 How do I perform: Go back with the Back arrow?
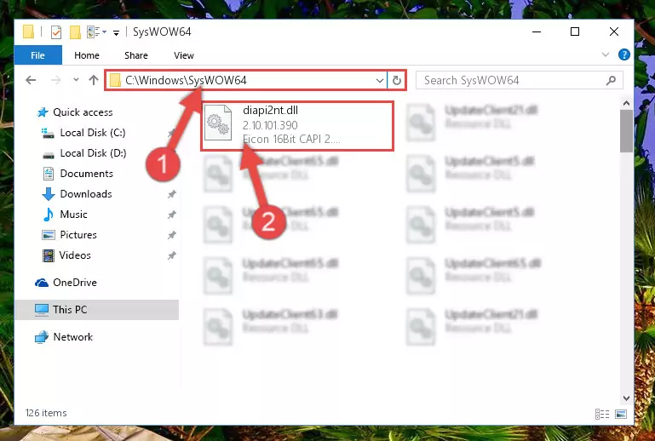pyautogui.click(x=31, y=80)
